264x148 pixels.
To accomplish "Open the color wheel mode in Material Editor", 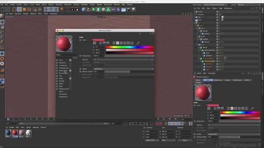I will click(101, 43).
